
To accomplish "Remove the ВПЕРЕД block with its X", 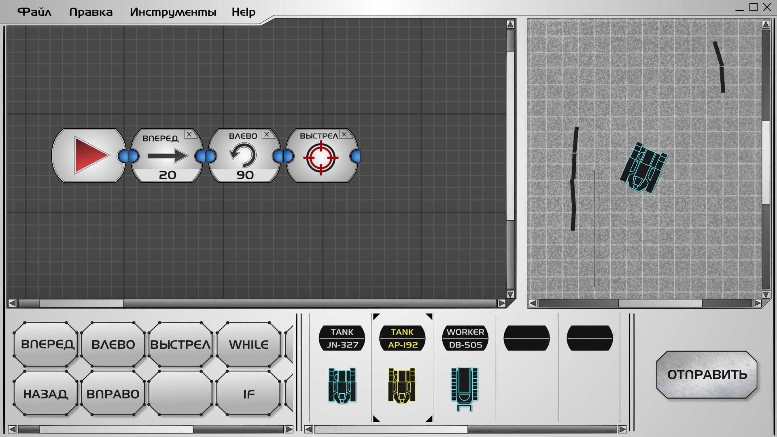I will coord(189,134).
